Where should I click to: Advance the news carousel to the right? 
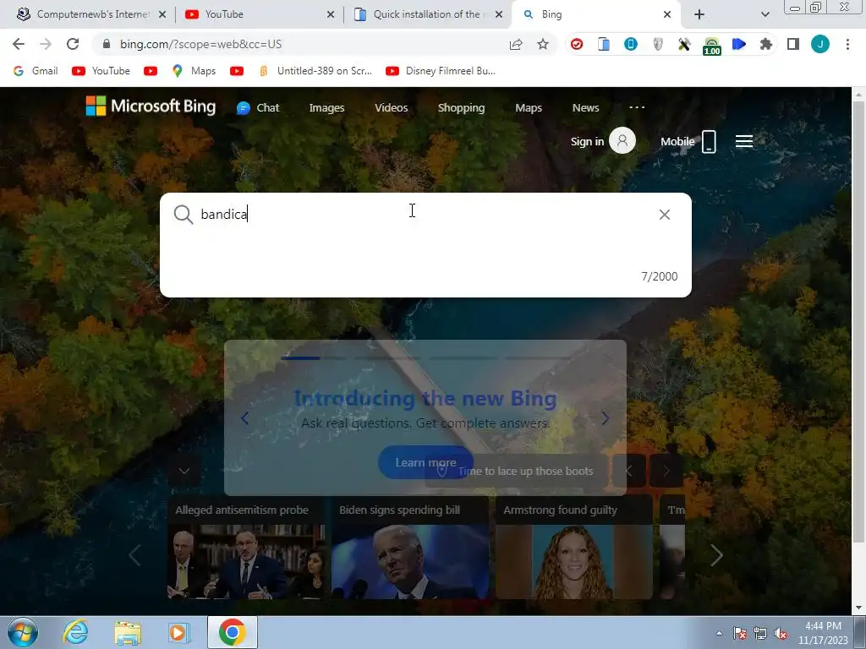716,555
